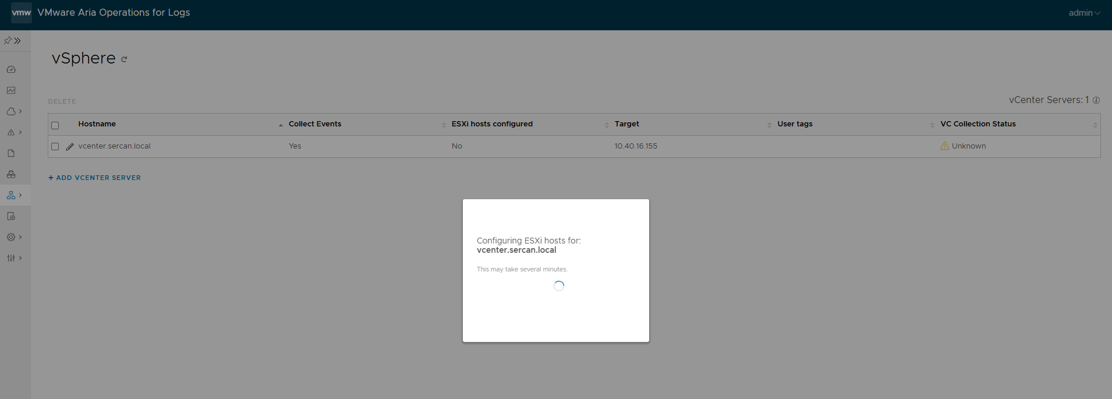Click the target IP 10.40.16.155
1112x399 pixels.
point(636,146)
